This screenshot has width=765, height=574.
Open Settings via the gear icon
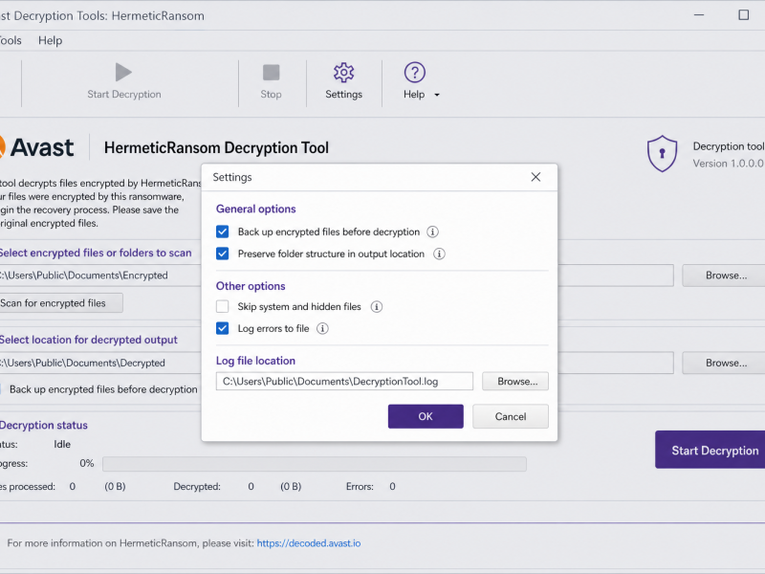pyautogui.click(x=343, y=73)
